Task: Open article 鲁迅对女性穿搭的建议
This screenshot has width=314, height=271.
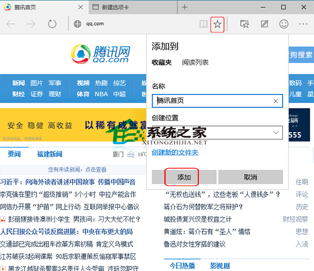Action: click(195, 244)
